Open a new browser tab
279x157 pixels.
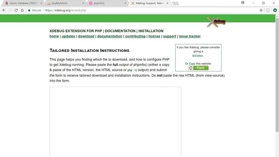pos(175,3)
